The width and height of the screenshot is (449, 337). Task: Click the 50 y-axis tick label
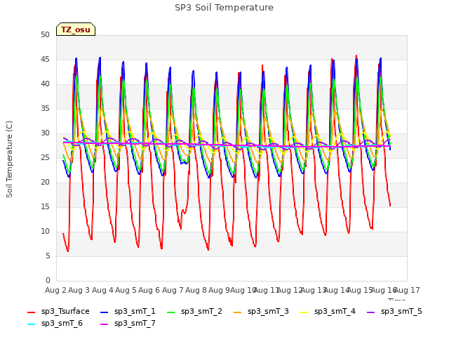(45, 35)
